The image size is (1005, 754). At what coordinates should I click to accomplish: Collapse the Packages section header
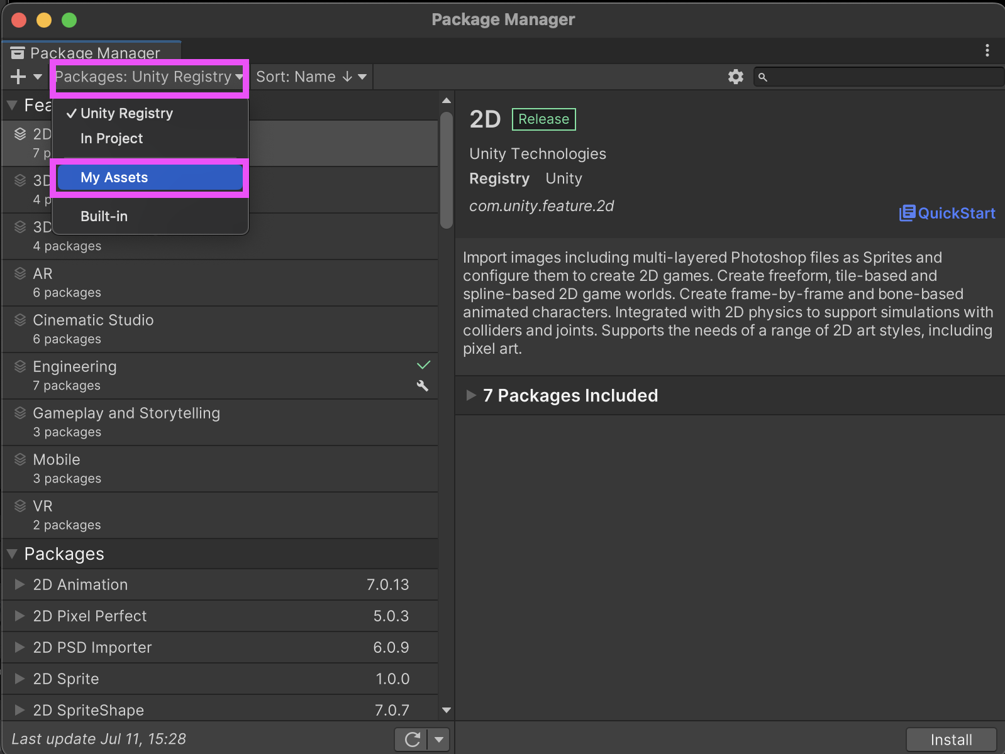pos(12,554)
